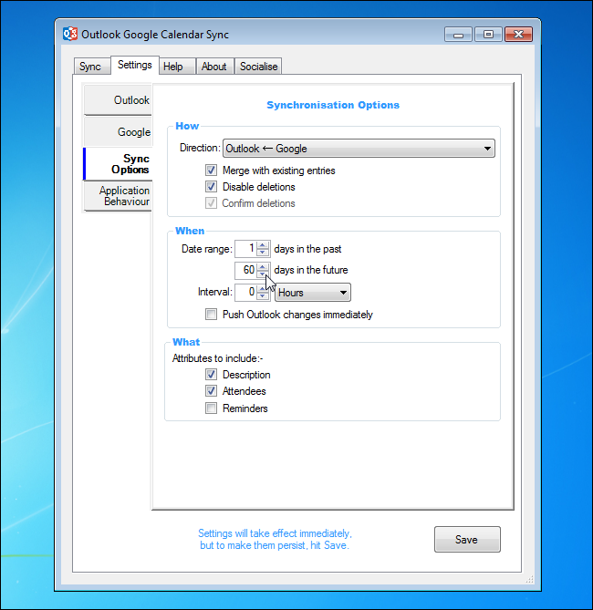Click the Interval number field
The height and width of the screenshot is (610, 593).
245,292
